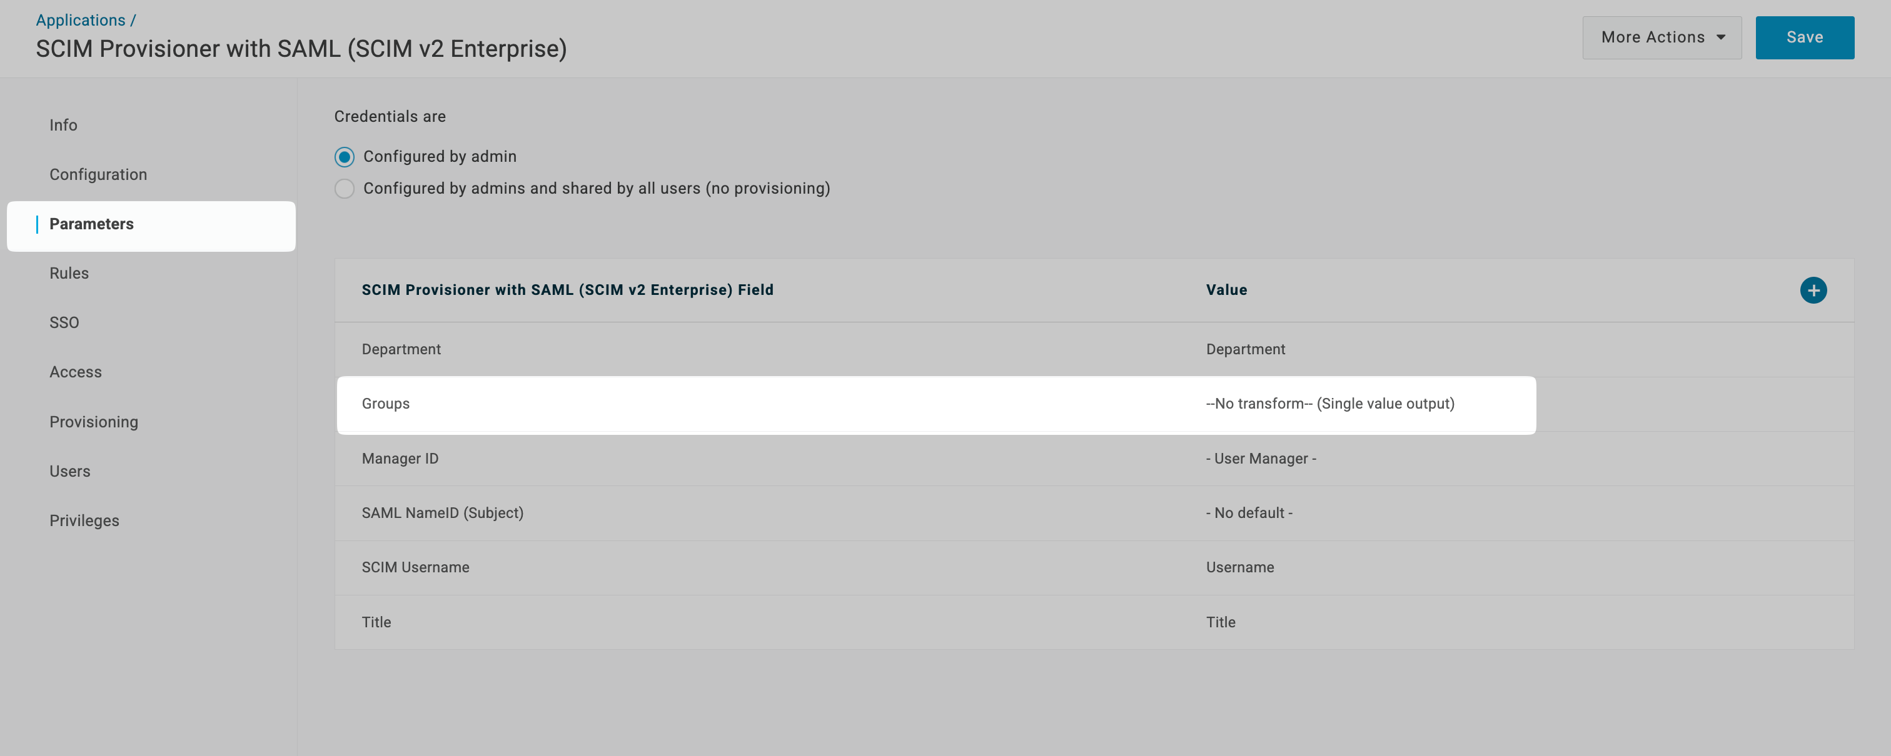Open the Info tab
1891x756 pixels.
(x=63, y=126)
